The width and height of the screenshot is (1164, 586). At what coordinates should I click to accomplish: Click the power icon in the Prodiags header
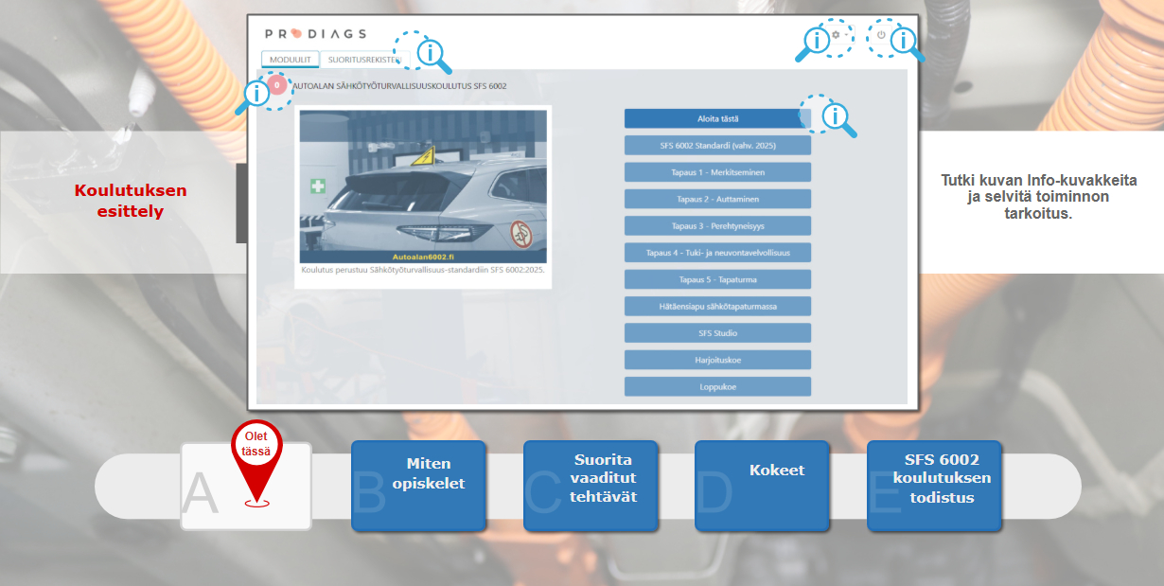(x=881, y=35)
